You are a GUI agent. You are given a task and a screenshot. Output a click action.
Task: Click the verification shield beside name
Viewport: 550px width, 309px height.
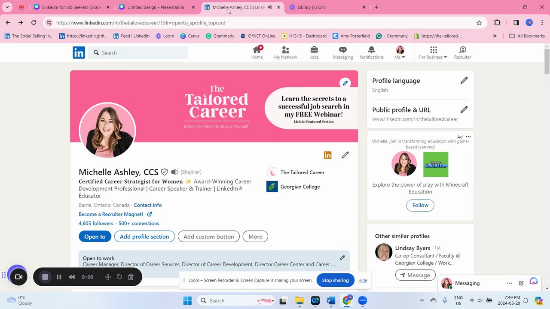(x=164, y=172)
